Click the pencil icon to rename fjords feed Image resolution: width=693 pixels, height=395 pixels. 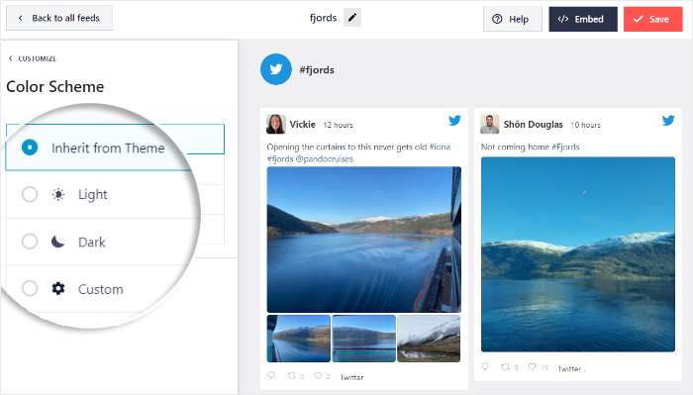click(352, 18)
